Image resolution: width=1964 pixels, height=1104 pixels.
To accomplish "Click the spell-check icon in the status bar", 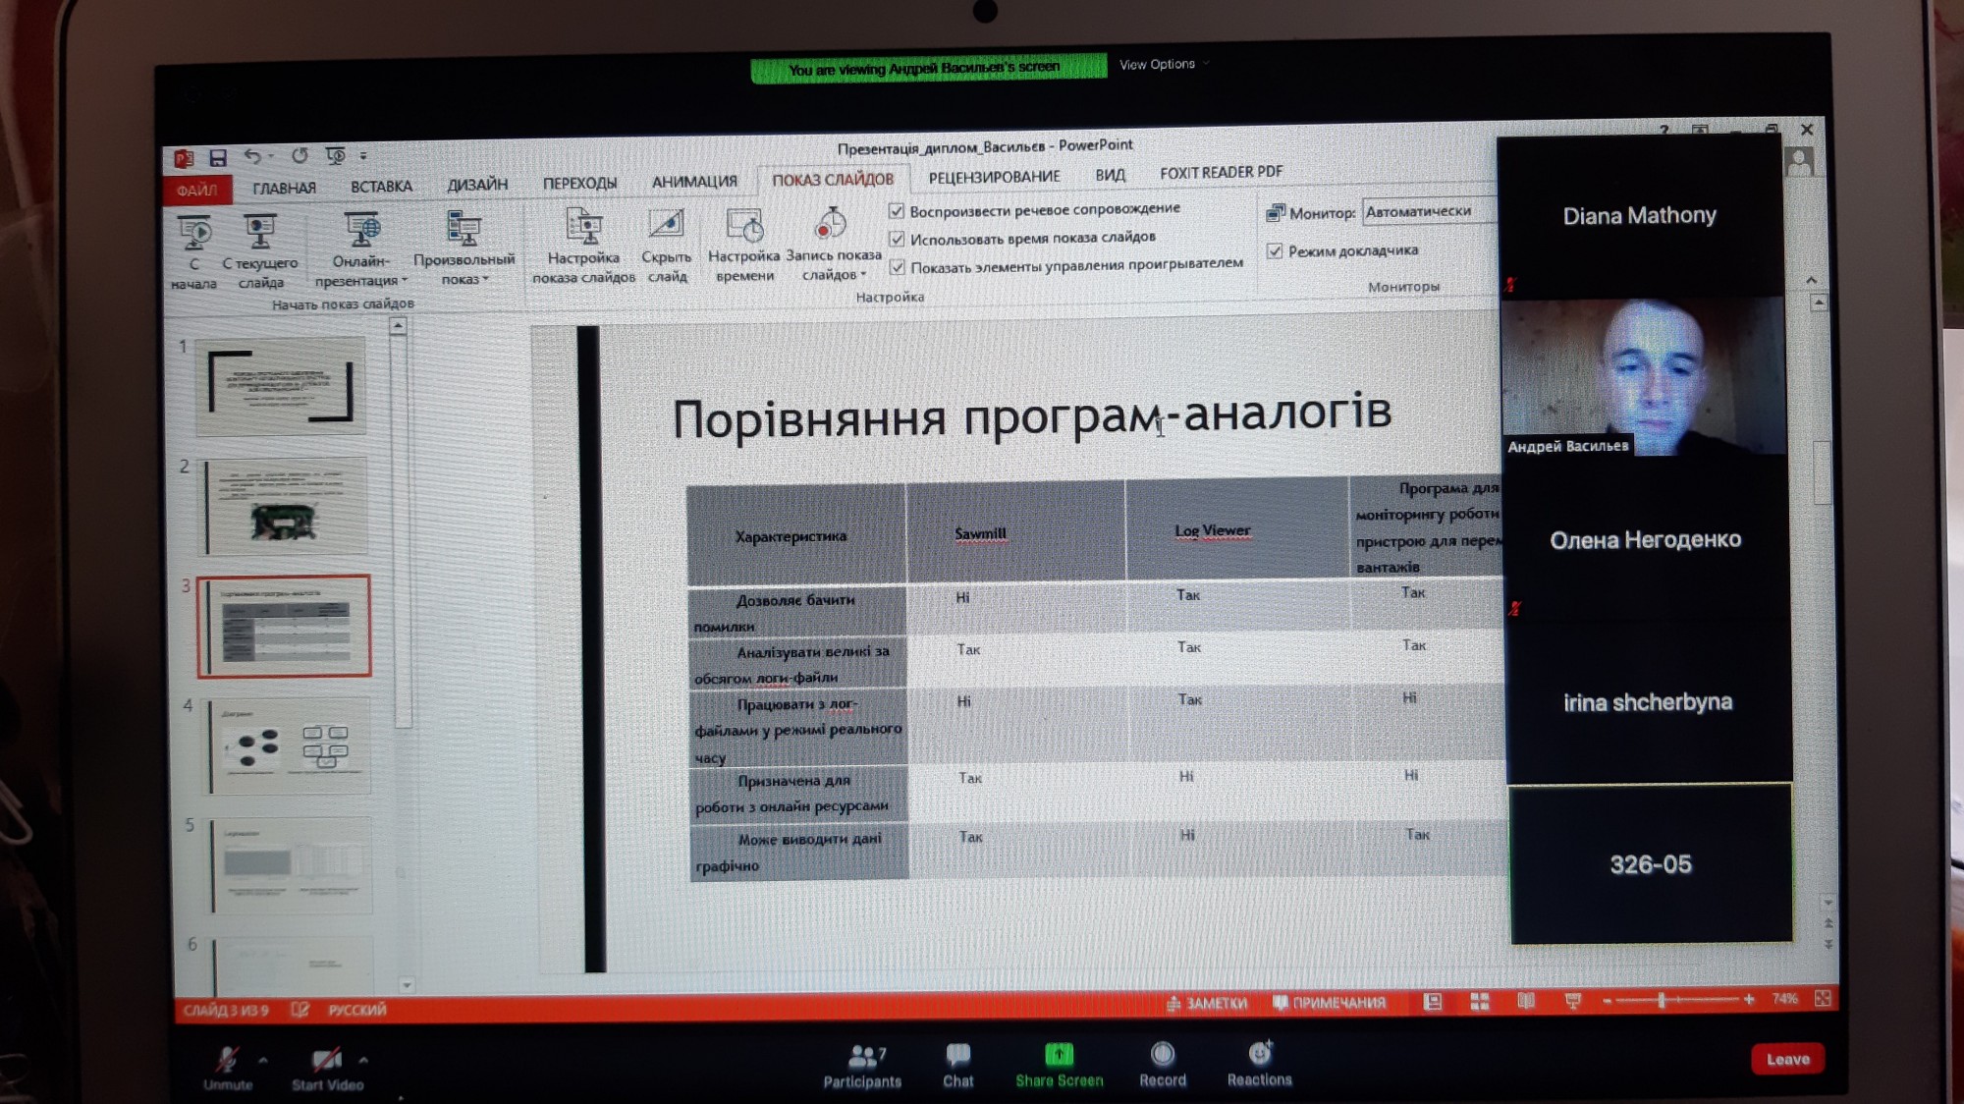I will tap(300, 1010).
